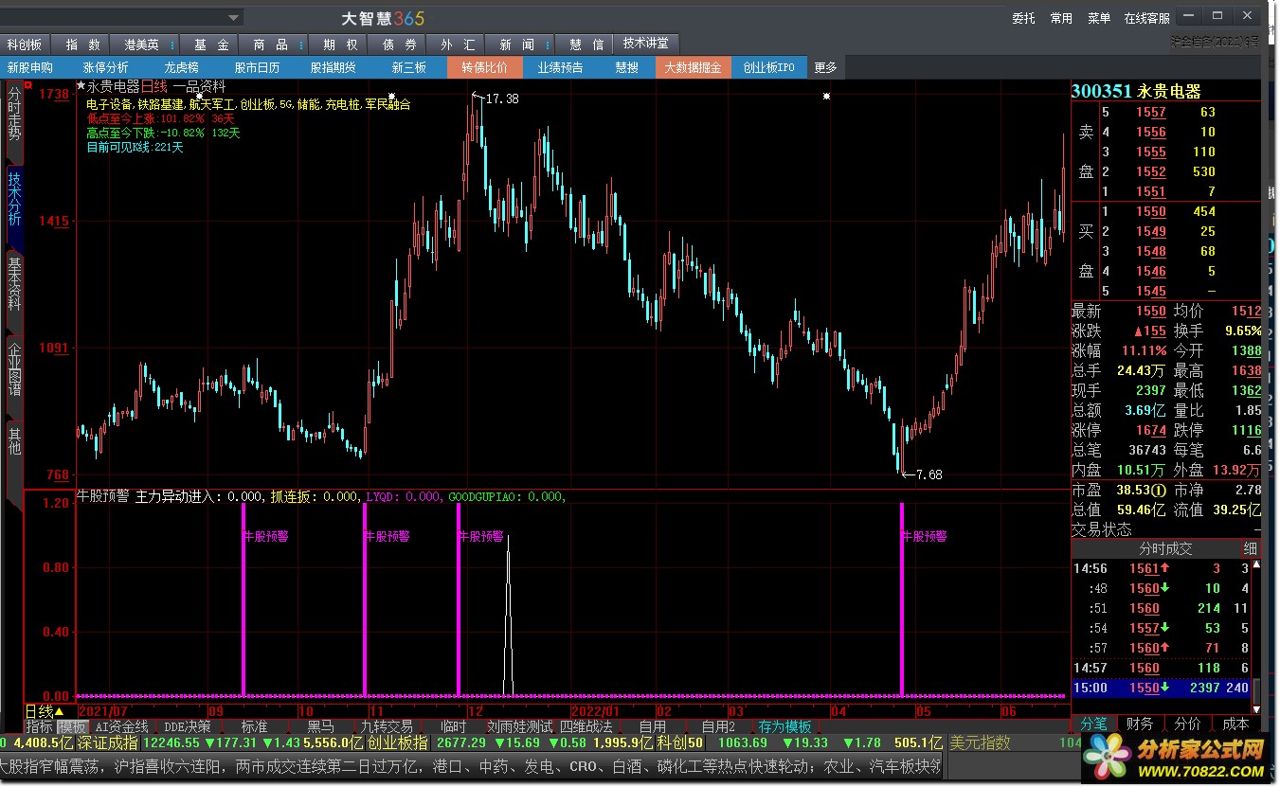Viewport: 1280px width, 787px height.
Task: Switch to 分价 price distribution tab
Action: tap(1187, 724)
